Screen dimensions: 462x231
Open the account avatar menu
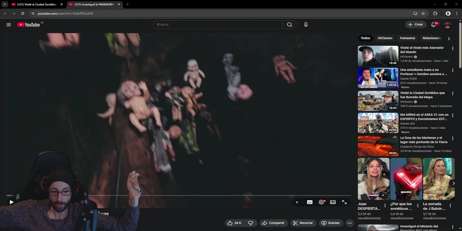(447, 25)
